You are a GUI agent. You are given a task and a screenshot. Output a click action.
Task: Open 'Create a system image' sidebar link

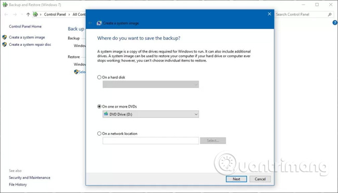click(27, 37)
